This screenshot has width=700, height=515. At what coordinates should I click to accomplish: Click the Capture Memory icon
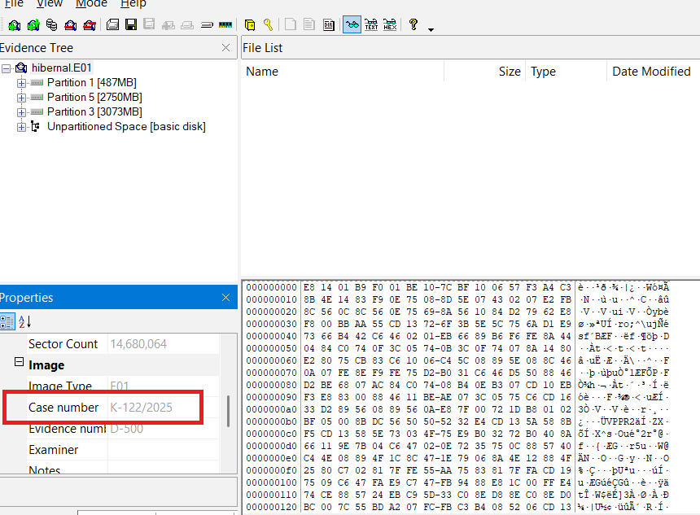point(225,24)
